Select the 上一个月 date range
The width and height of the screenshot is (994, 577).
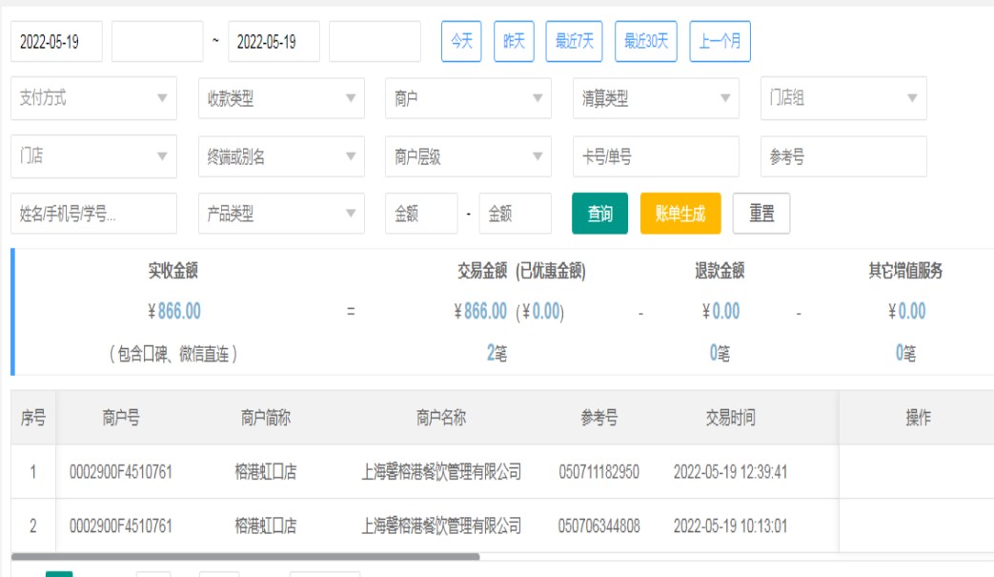[x=720, y=42]
